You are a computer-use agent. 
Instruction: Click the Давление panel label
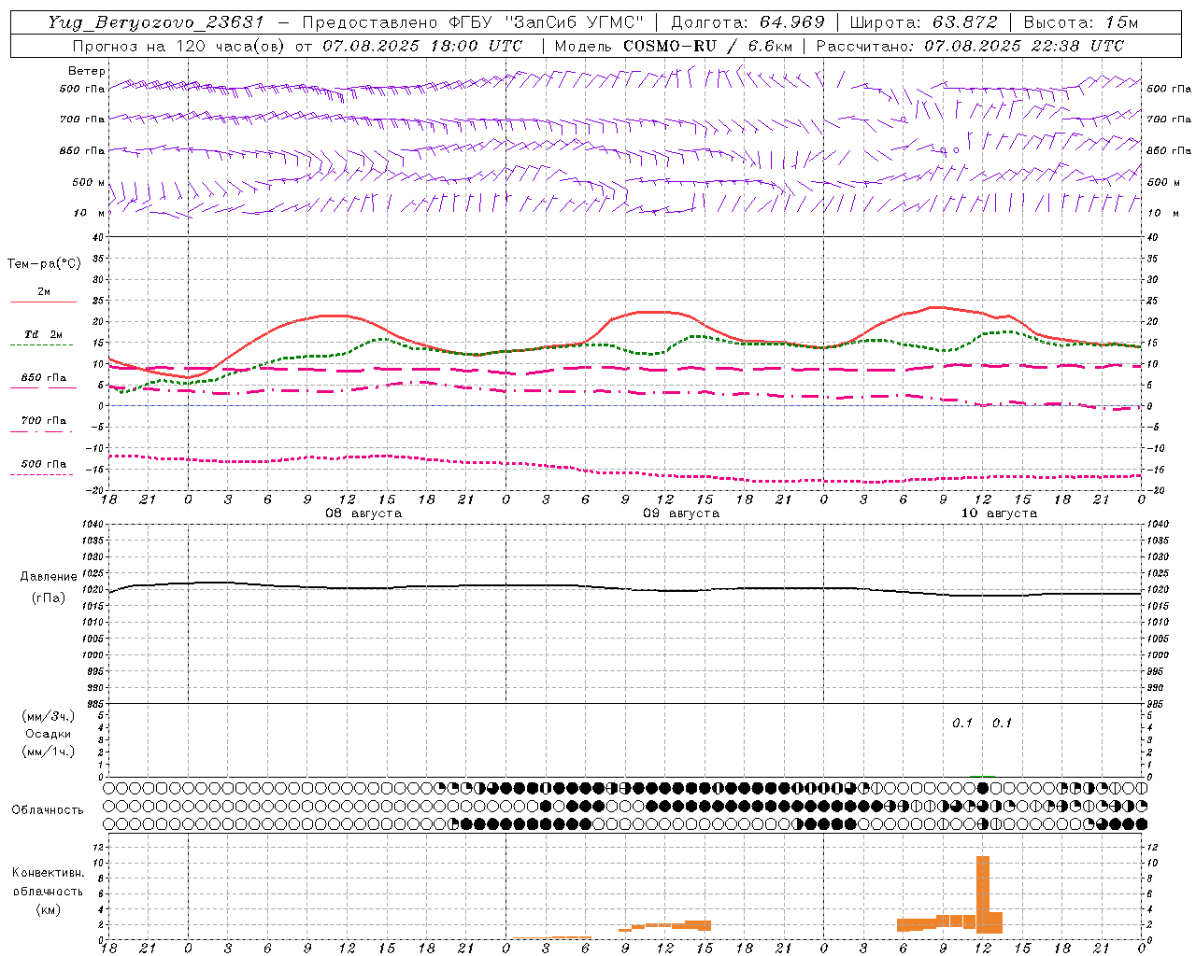click(49, 577)
